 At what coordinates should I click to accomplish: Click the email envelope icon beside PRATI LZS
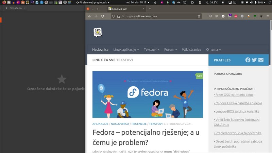261,60
